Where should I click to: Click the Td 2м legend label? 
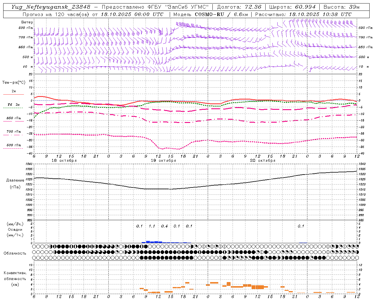click(x=13, y=105)
